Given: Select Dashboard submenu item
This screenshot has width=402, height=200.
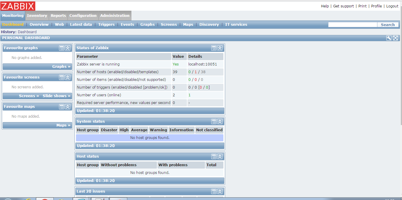Looking at the screenshot, I should (13, 25).
